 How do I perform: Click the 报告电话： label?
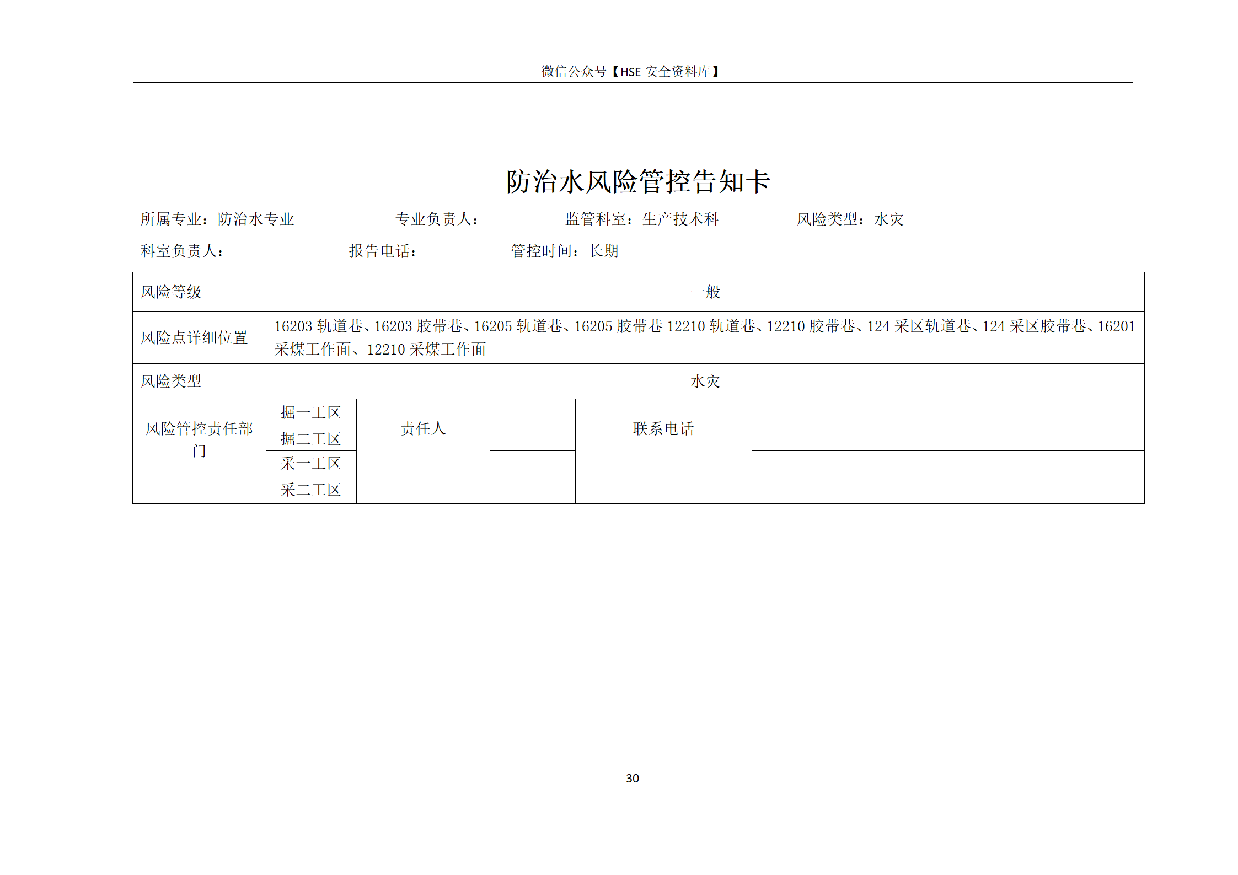383,251
